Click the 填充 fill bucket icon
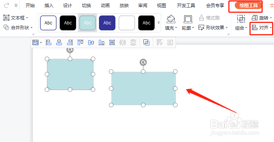 click(171, 19)
